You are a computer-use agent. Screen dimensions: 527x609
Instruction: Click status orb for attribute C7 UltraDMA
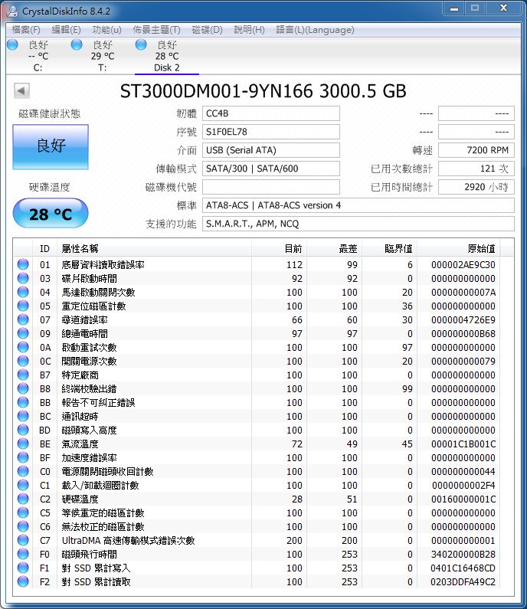click(23, 540)
